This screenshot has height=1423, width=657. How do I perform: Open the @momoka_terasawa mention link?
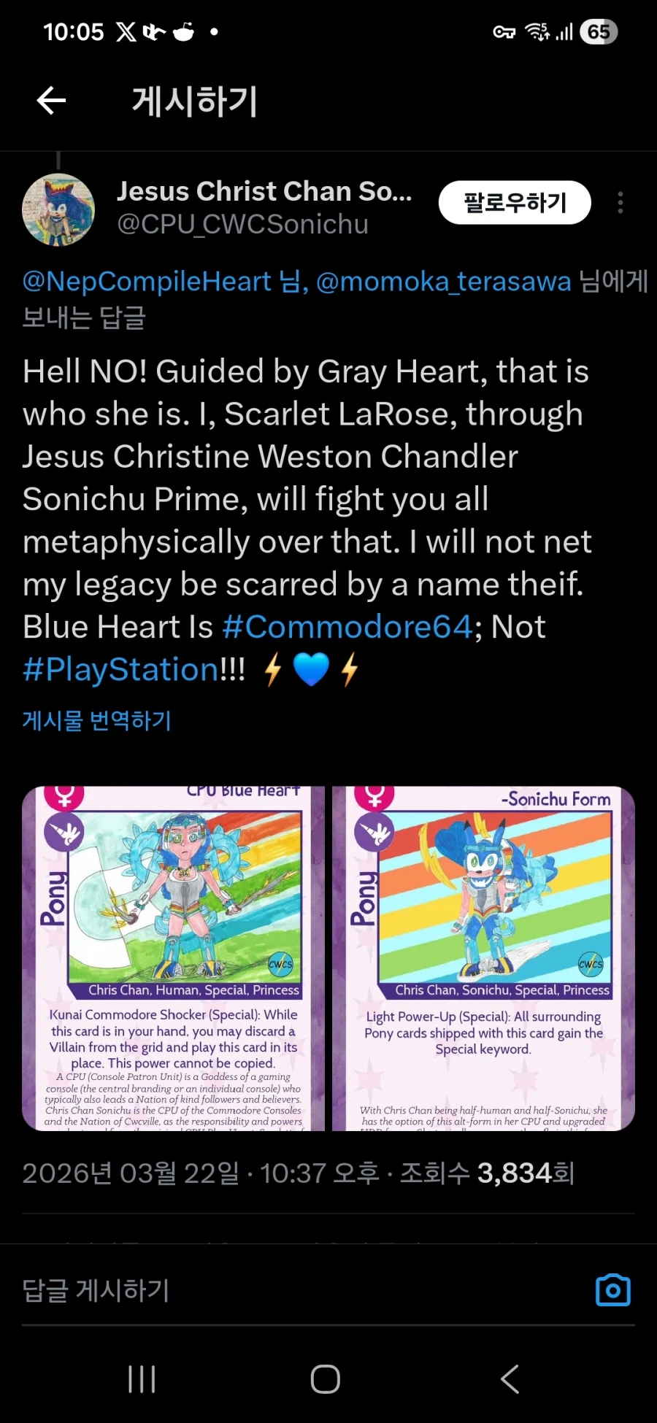coord(443,281)
